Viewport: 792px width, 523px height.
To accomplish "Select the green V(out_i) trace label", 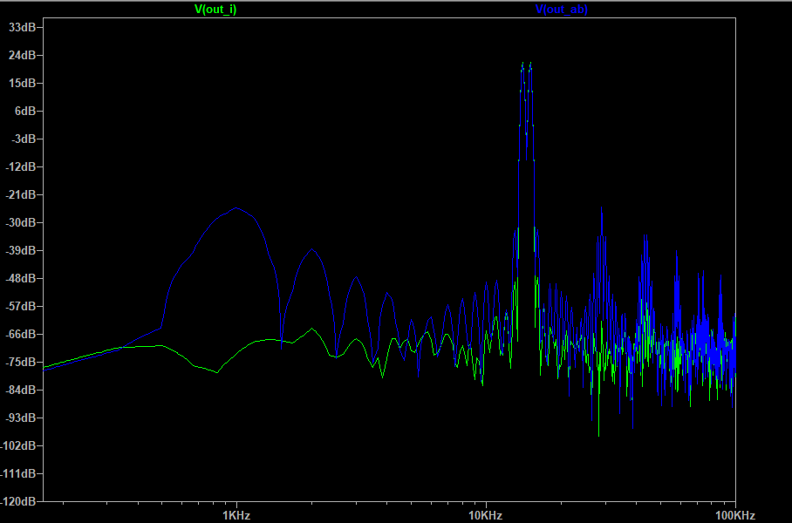I will pos(215,9).
